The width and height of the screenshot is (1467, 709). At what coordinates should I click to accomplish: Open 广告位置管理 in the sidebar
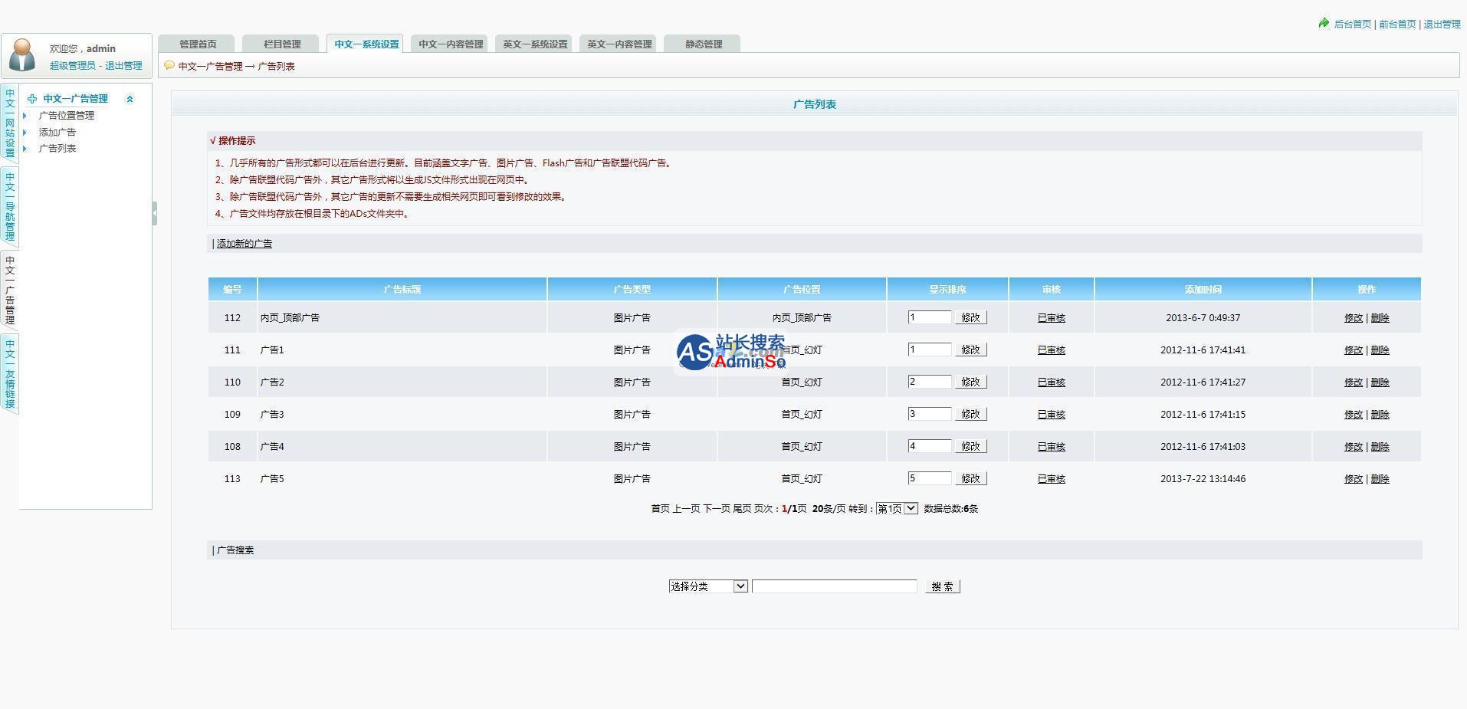point(67,116)
